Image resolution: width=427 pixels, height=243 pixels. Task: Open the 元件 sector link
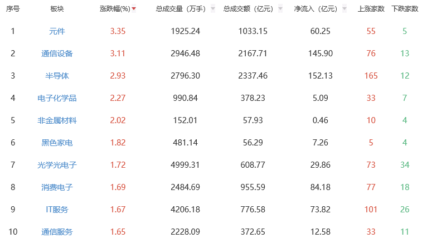[x=57, y=31]
